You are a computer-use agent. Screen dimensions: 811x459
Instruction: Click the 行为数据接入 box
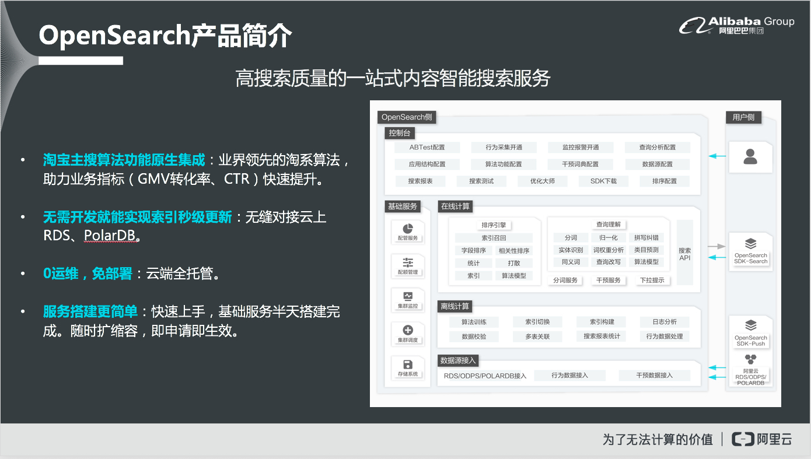coord(569,376)
